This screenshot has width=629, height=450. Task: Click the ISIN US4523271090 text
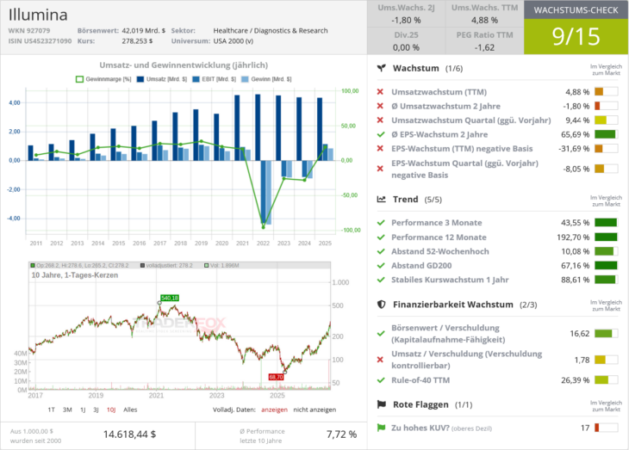40,41
